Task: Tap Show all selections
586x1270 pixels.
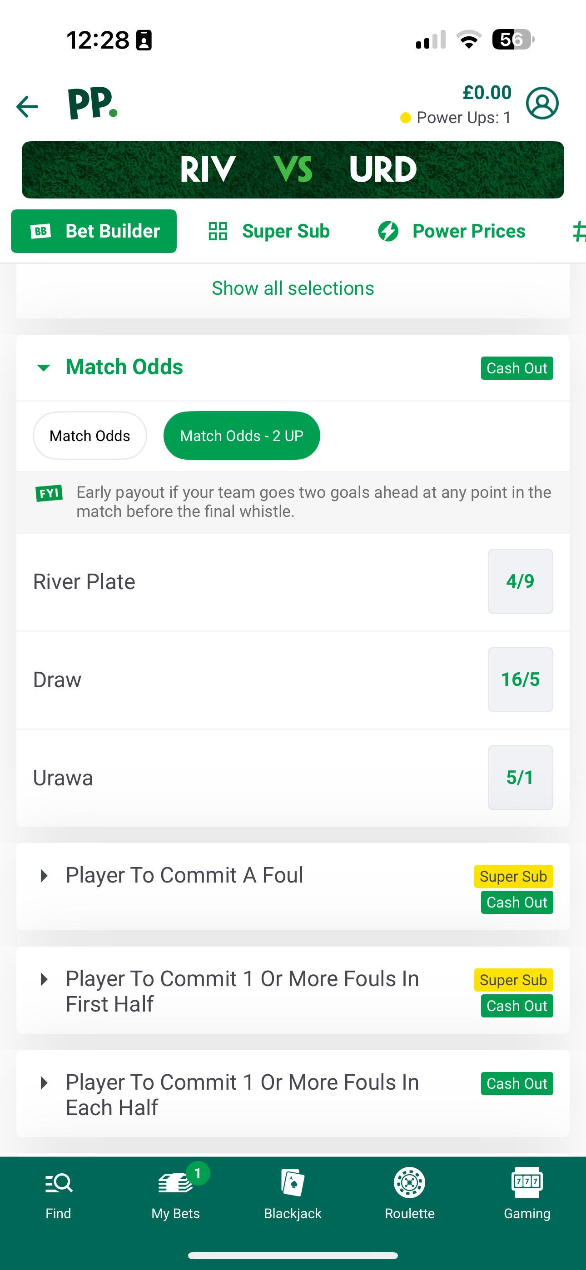Action: pyautogui.click(x=293, y=288)
